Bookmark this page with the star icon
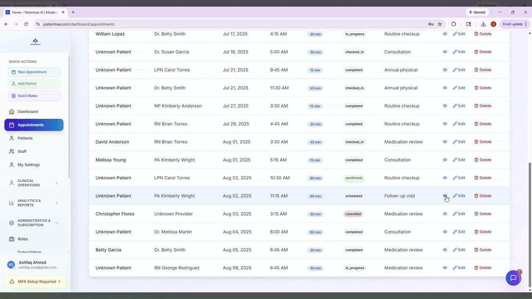 click(x=440, y=24)
